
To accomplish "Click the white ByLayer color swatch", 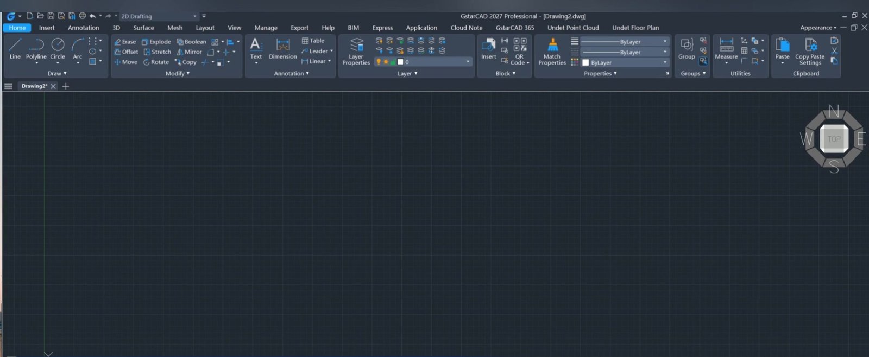I will [585, 63].
